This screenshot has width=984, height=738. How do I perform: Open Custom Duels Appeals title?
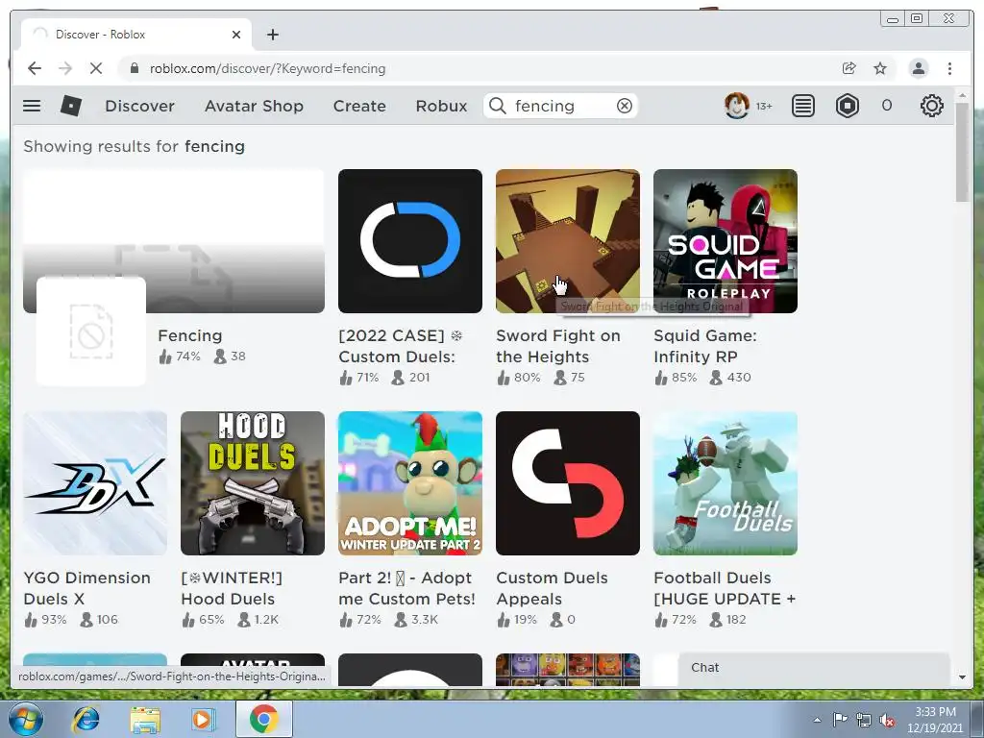(x=552, y=588)
